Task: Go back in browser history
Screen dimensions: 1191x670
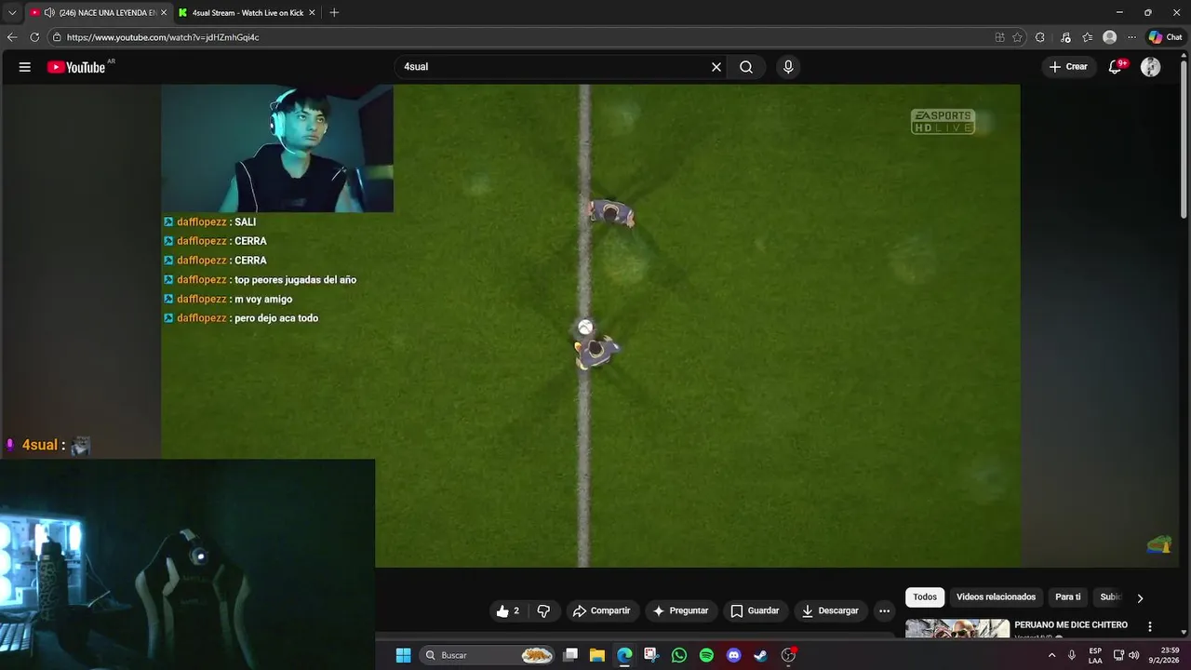Action: click(12, 37)
